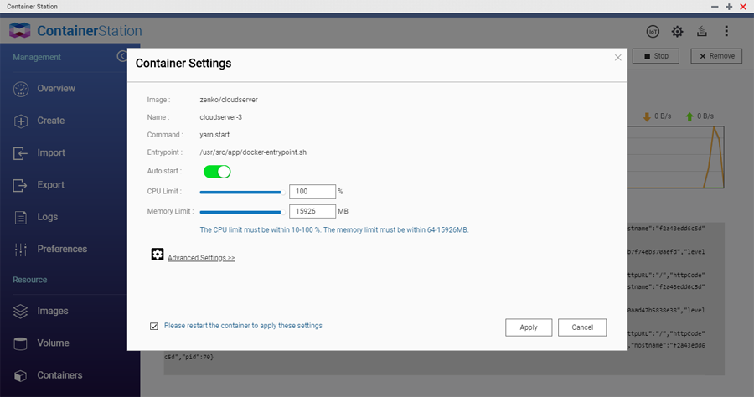754x397 pixels.
Task: Open Images in the sidebar
Action: click(x=53, y=311)
